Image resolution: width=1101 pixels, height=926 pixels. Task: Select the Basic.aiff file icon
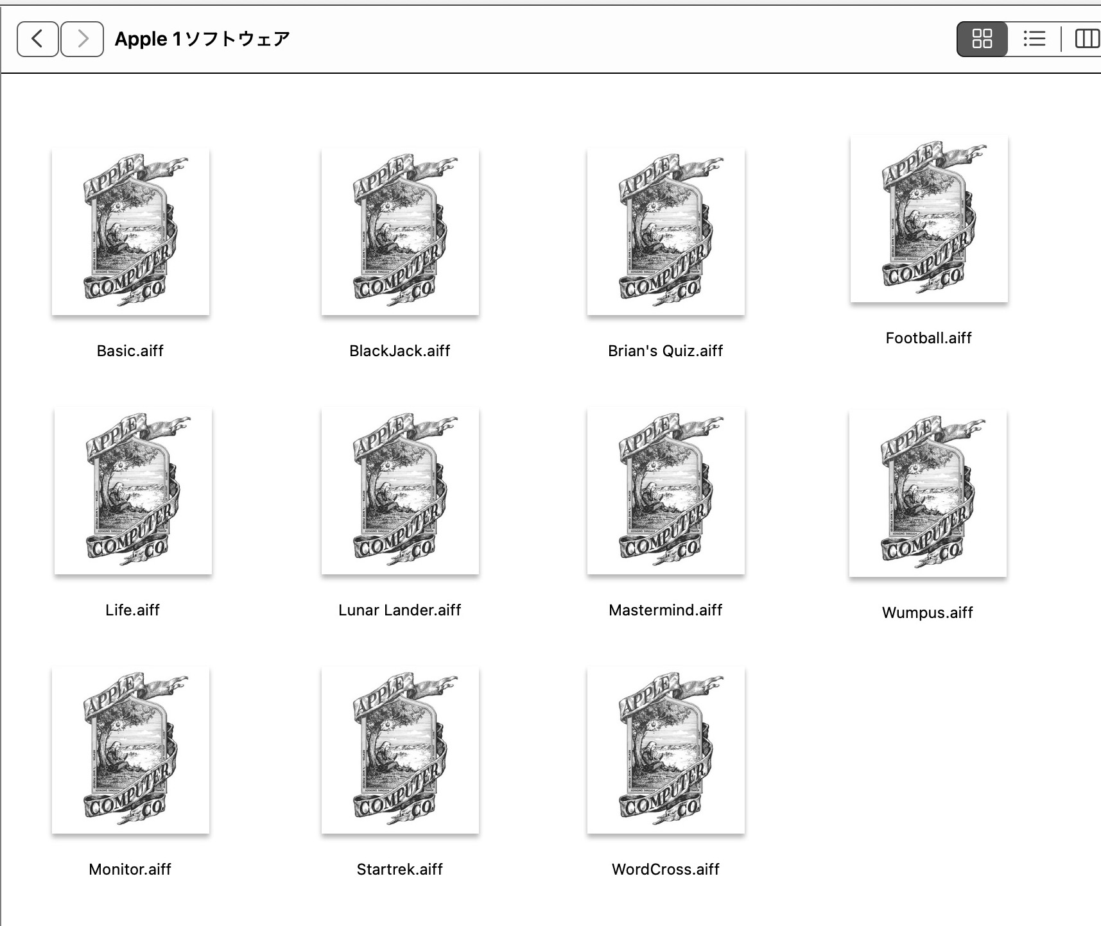[130, 231]
